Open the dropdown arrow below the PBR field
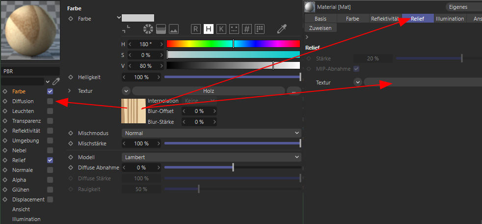 click(48, 82)
